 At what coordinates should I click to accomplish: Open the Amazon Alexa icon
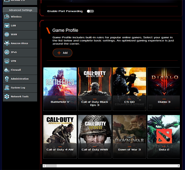pos(7,43)
